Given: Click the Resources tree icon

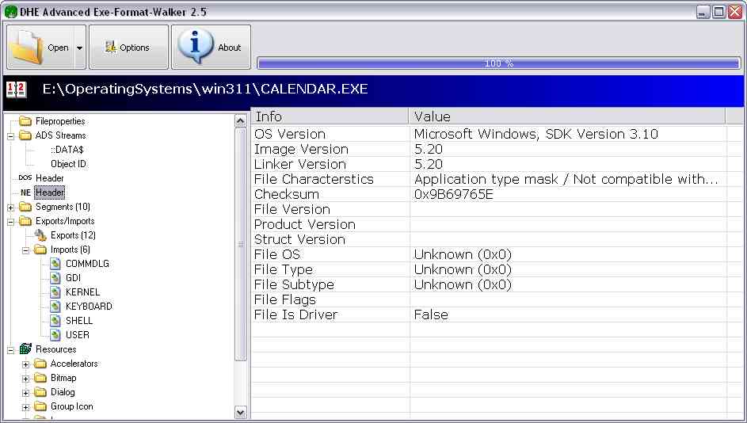Looking at the screenshot, I should click(x=25, y=349).
